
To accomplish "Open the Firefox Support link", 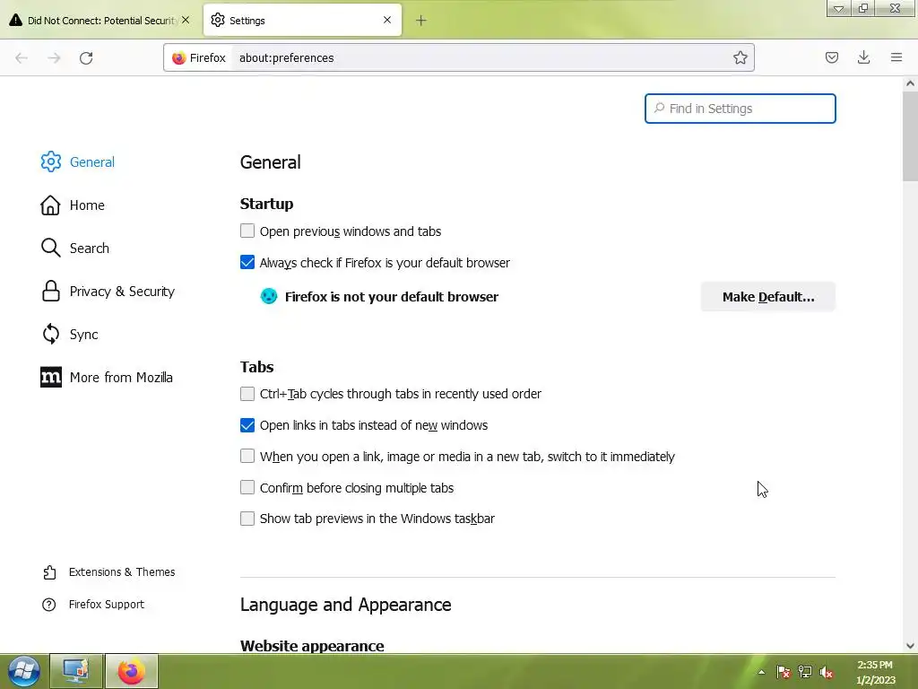I will point(107,604).
